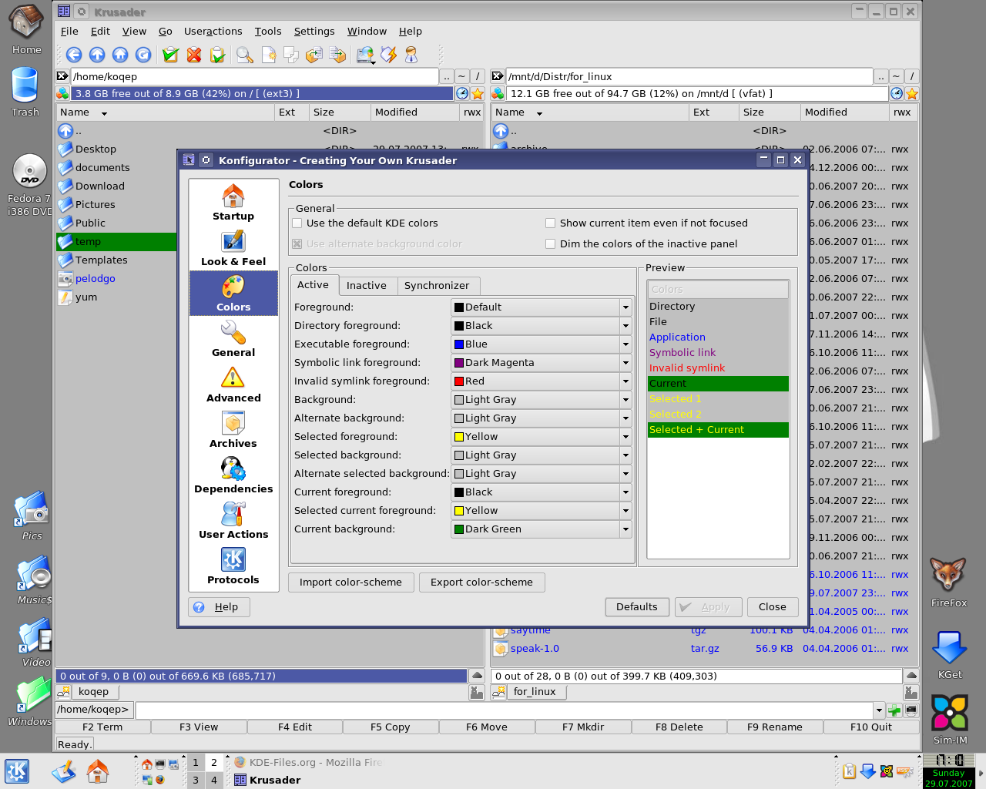Image resolution: width=986 pixels, height=789 pixels.
Task: Open the Startup page in Konfigurator sidebar
Action: pyautogui.click(x=233, y=203)
